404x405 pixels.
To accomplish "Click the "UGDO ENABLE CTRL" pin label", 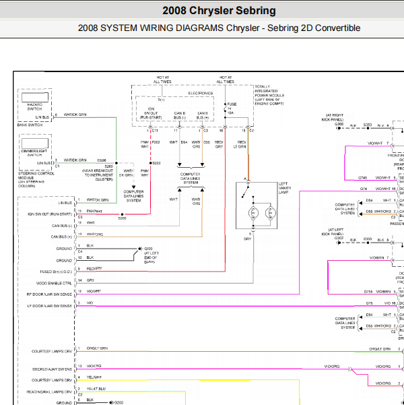I will pos(55,283).
